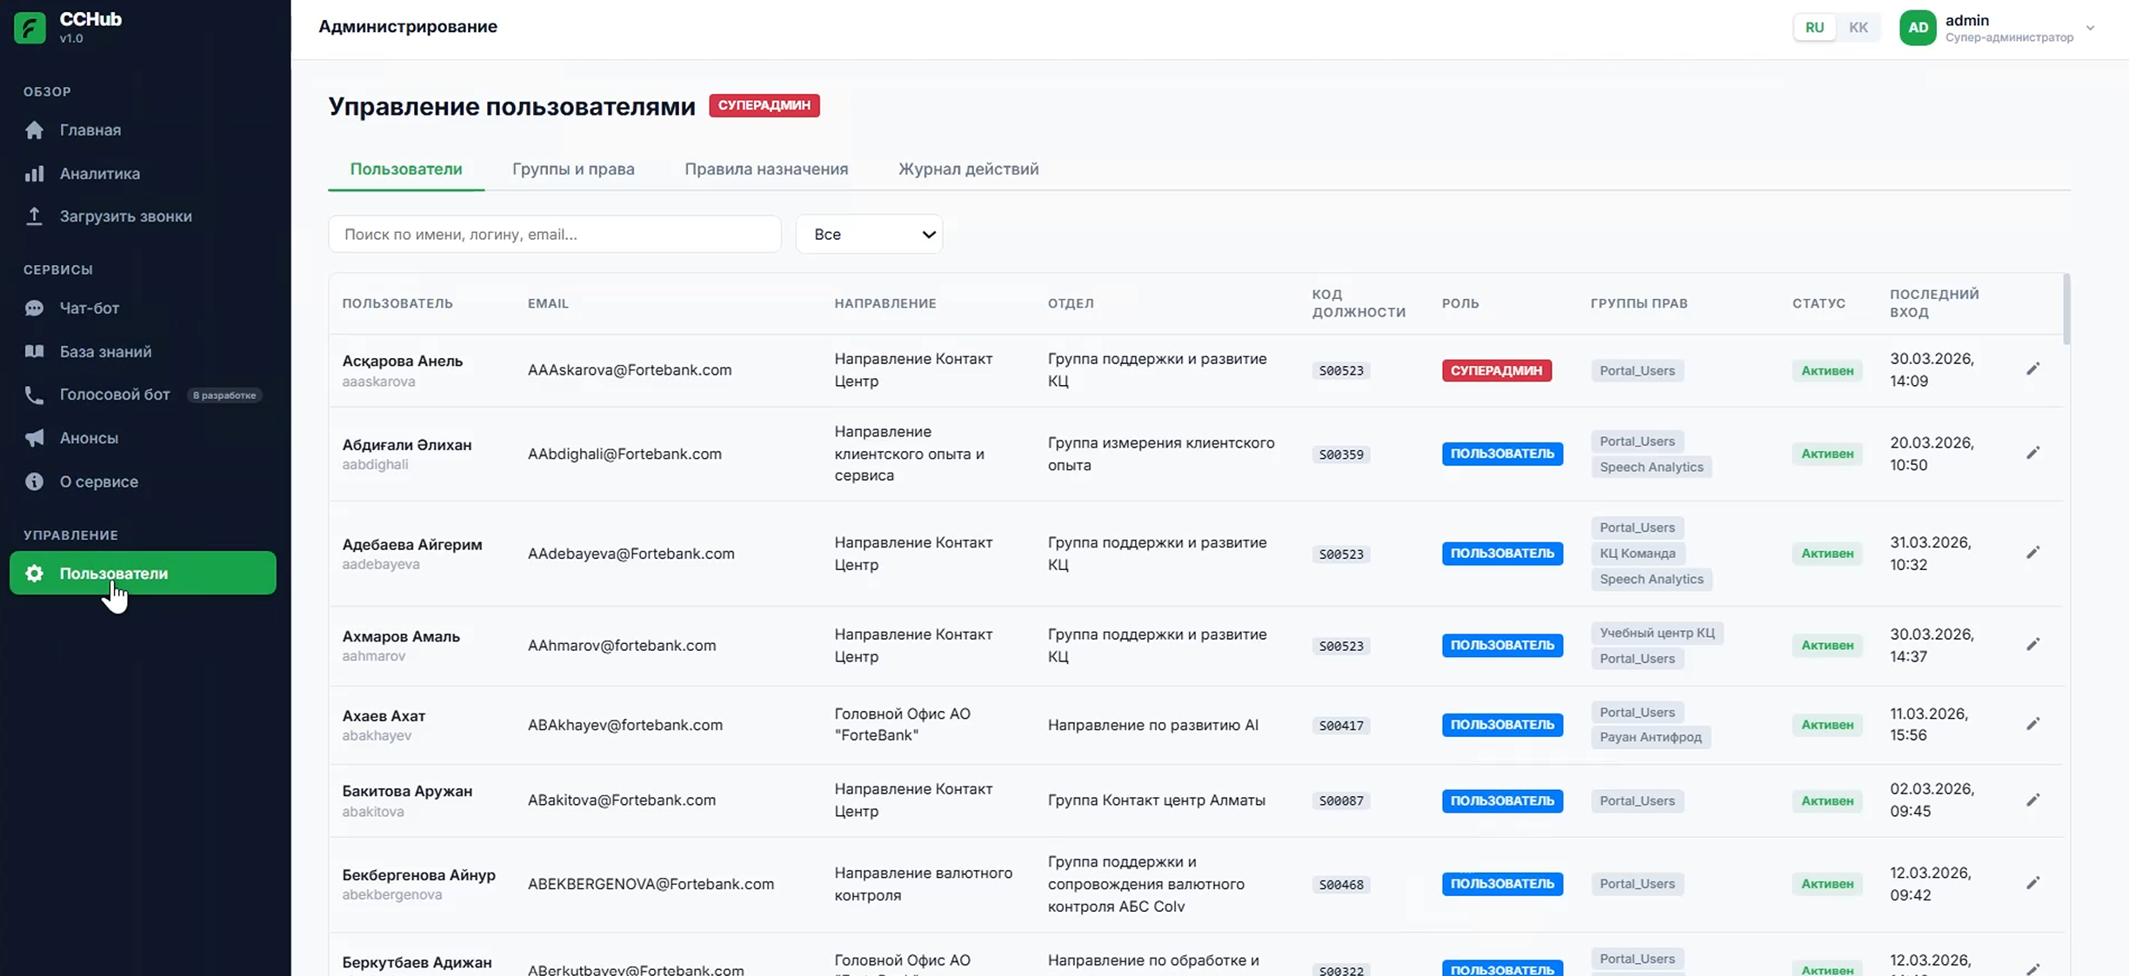
Task: Click the Анонсы megaphone icon
Action: click(x=34, y=438)
